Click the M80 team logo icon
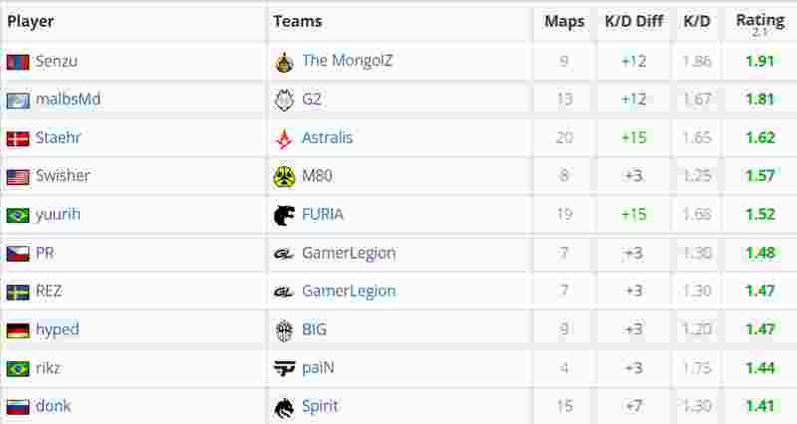 [284, 176]
